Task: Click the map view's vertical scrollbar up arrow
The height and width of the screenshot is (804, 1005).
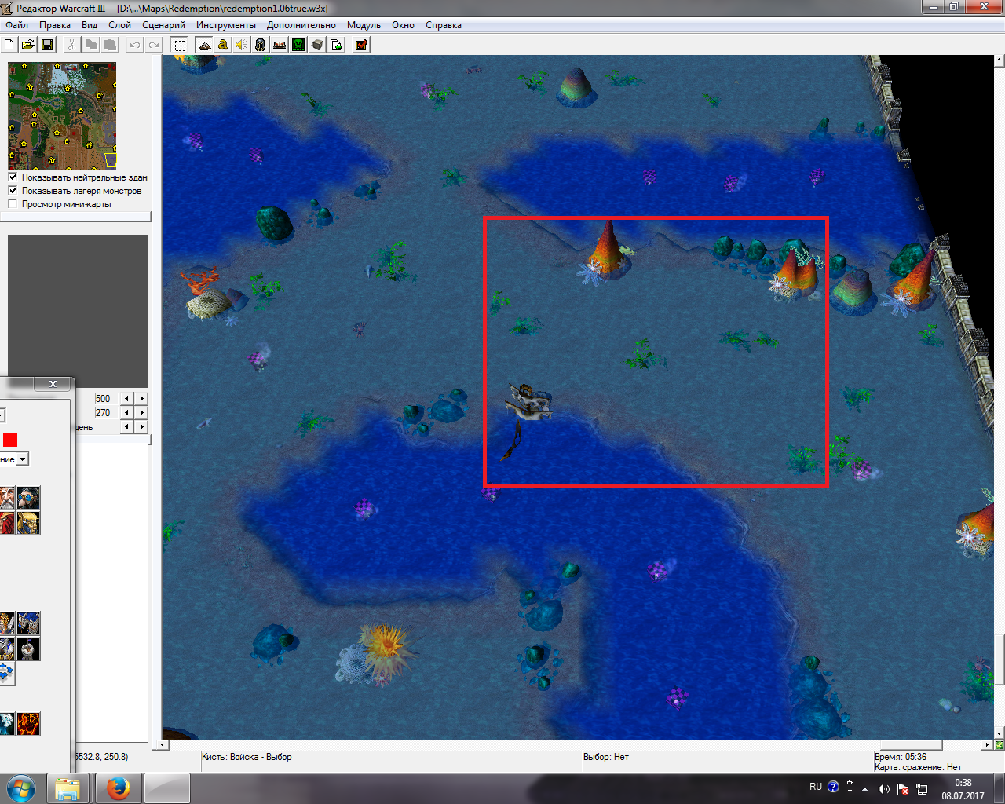Action: coord(1000,60)
